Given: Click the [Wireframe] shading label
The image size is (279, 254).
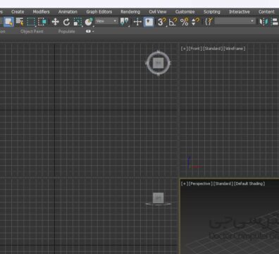Looking at the screenshot, I should click(x=235, y=49).
